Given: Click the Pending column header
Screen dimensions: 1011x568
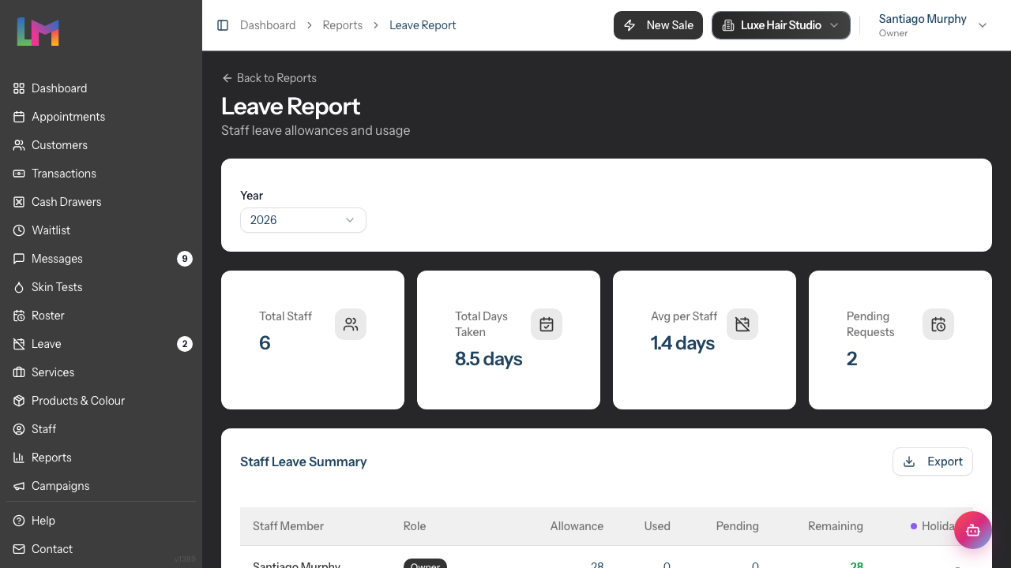Looking at the screenshot, I should [738, 526].
